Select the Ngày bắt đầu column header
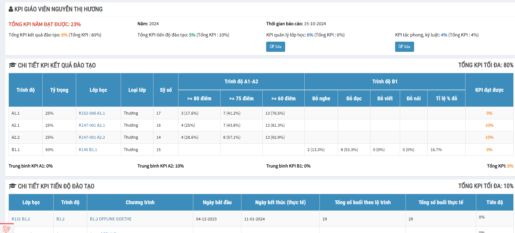Screen dimensions: 515x233 (x=217, y=202)
